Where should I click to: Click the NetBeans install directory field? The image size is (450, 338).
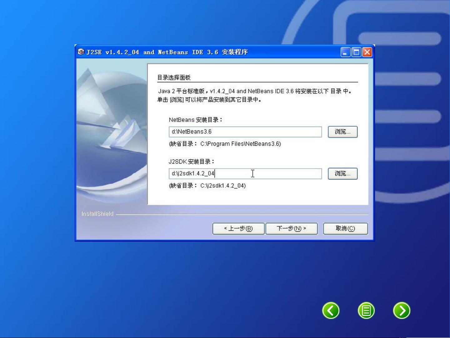click(x=245, y=132)
